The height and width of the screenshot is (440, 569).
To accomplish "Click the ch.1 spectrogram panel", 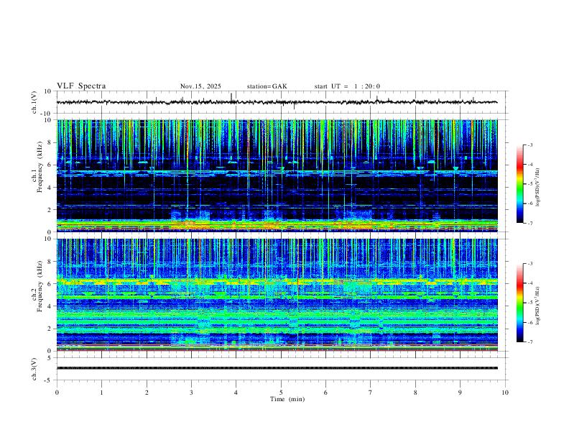I will point(277,175).
